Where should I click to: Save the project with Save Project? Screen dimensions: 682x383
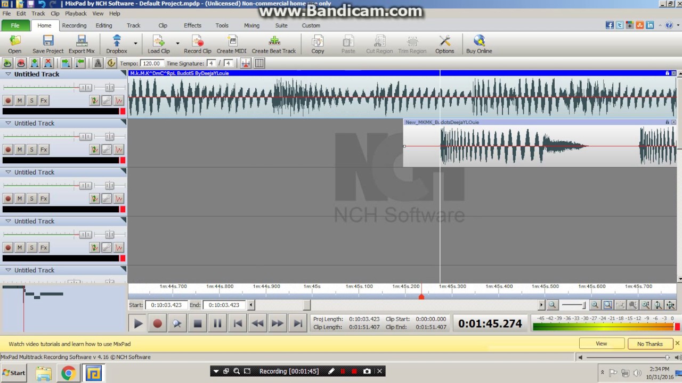tap(48, 44)
